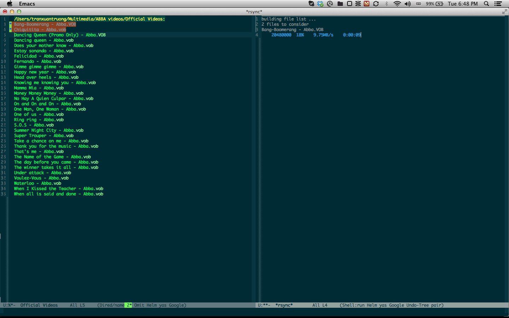Click the checkmark badge icon beside Dropbox
This screenshot has height=318, width=509.
point(311,4)
